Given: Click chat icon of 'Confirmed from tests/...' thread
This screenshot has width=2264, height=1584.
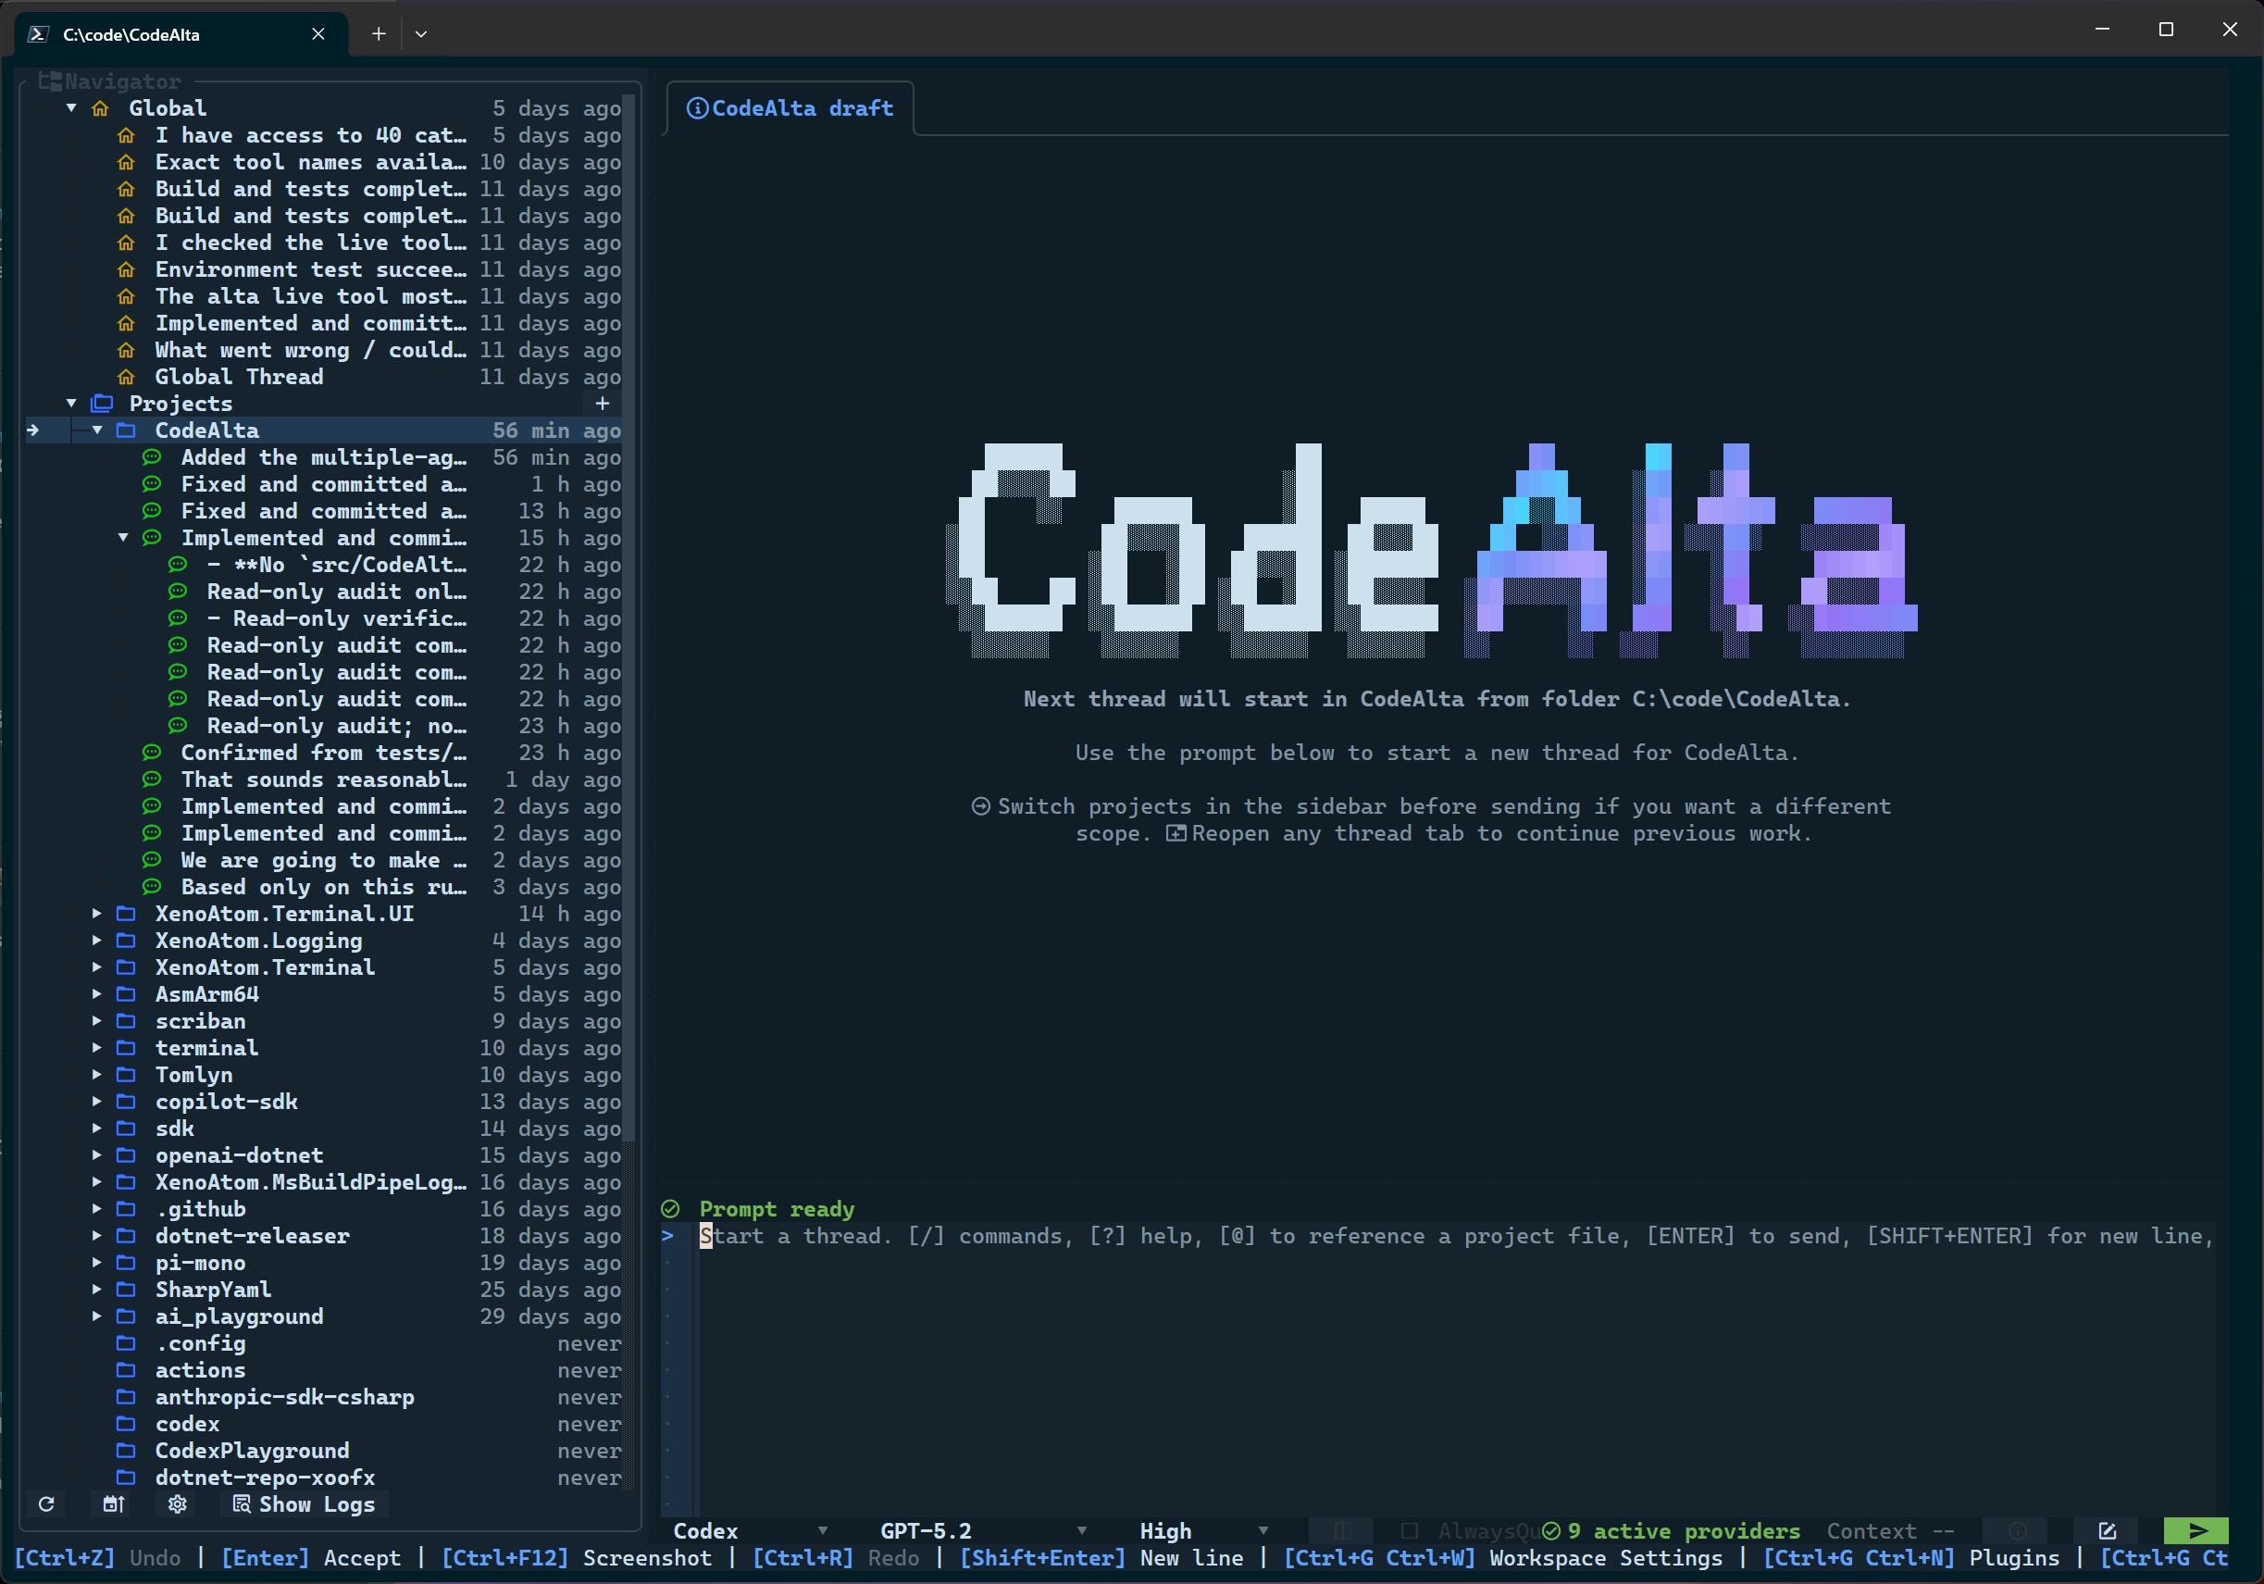Looking at the screenshot, I should pos(152,753).
